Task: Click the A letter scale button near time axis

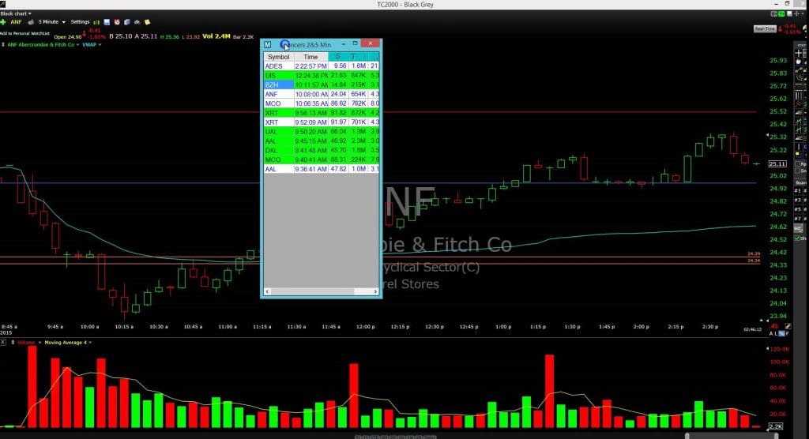Action: [771, 334]
